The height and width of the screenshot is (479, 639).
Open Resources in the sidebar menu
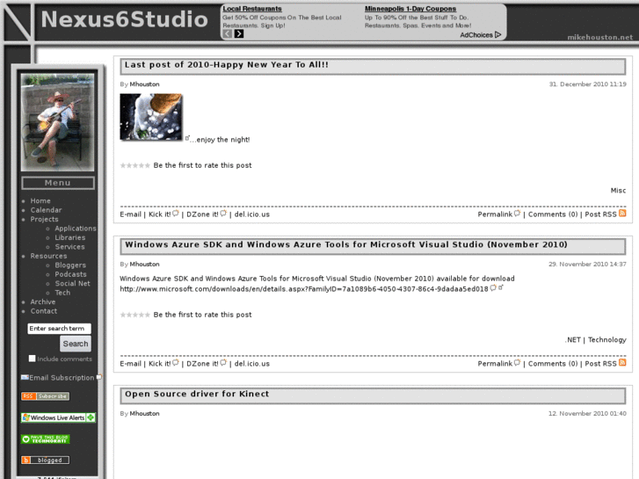pyautogui.click(x=48, y=256)
